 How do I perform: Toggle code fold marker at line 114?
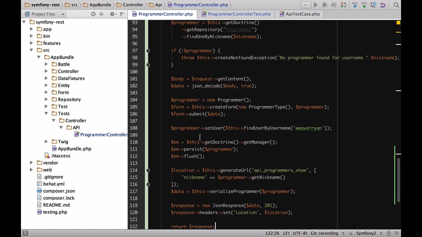coord(148,170)
